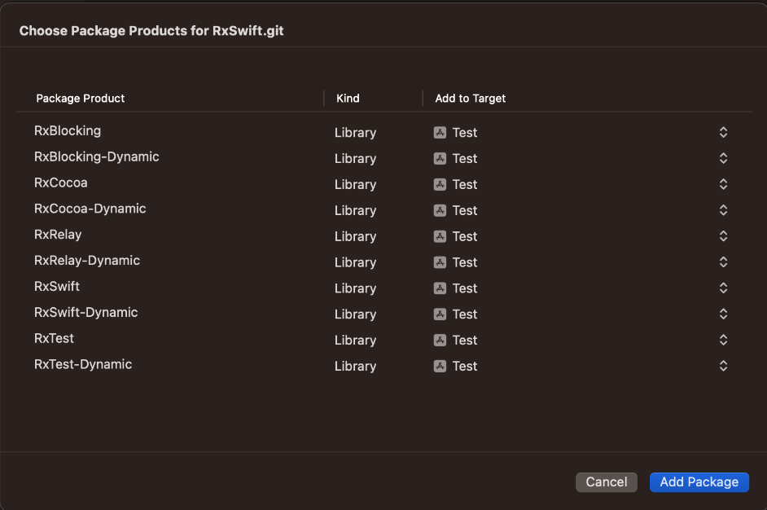This screenshot has height=510, width=767.
Task: Click the app target icon in RxTest-Dynamic row
Action: 440,366
